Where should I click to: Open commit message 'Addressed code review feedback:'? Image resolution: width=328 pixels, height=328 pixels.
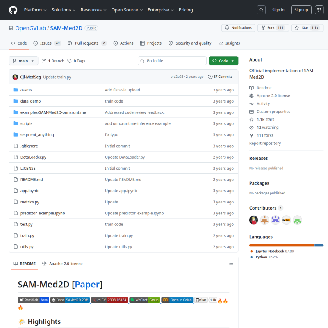click(135, 112)
